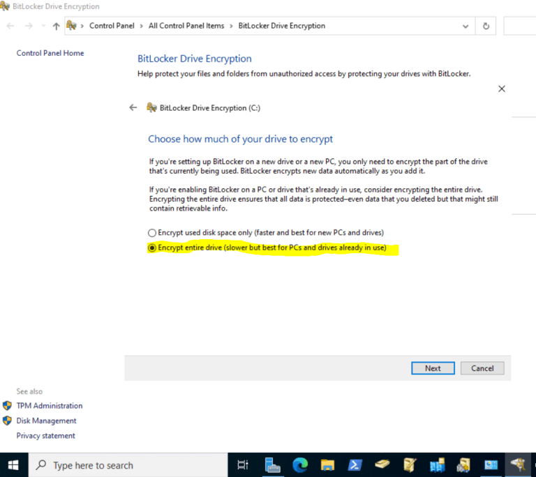Screen dimensions: 536x477
Task: Click BitLocker Drive Encryption breadcrumb segment
Action: coord(282,26)
